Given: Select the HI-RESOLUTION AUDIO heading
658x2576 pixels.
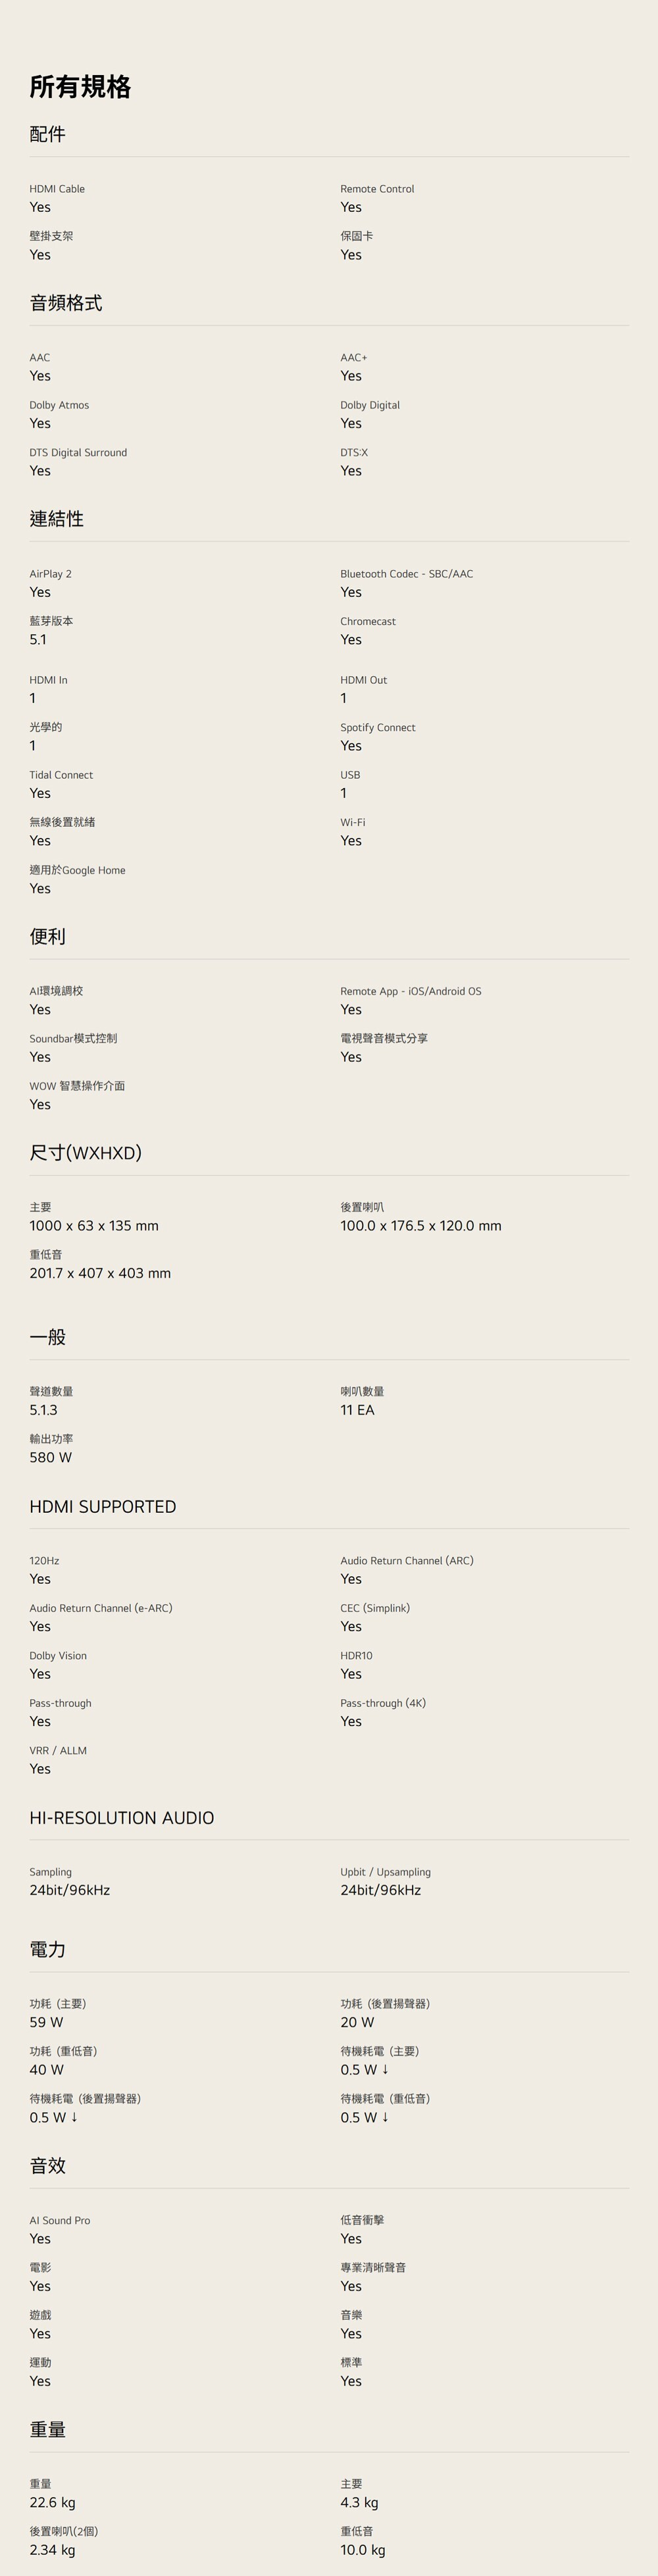Looking at the screenshot, I should [121, 1817].
